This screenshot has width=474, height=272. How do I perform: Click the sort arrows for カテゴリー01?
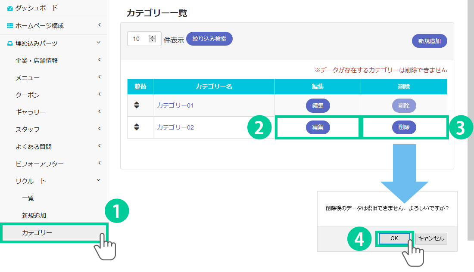137,105
